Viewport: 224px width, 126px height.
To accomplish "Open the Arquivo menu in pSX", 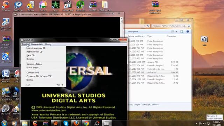I will [x=25, y=44].
